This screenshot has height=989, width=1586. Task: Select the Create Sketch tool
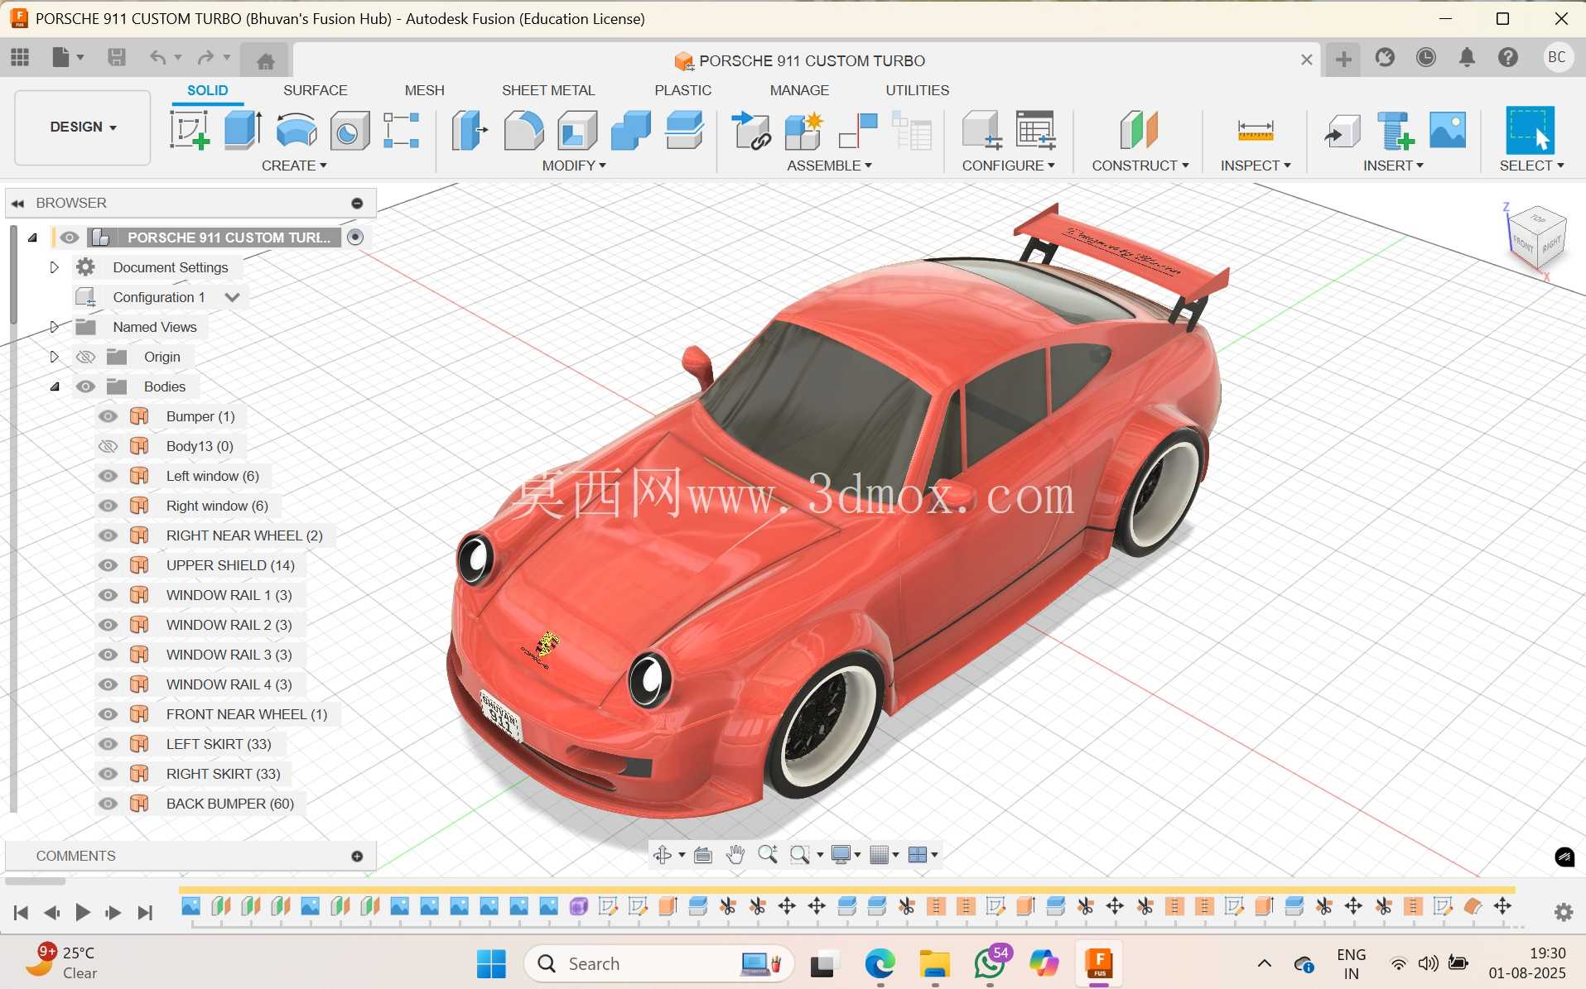(x=189, y=131)
